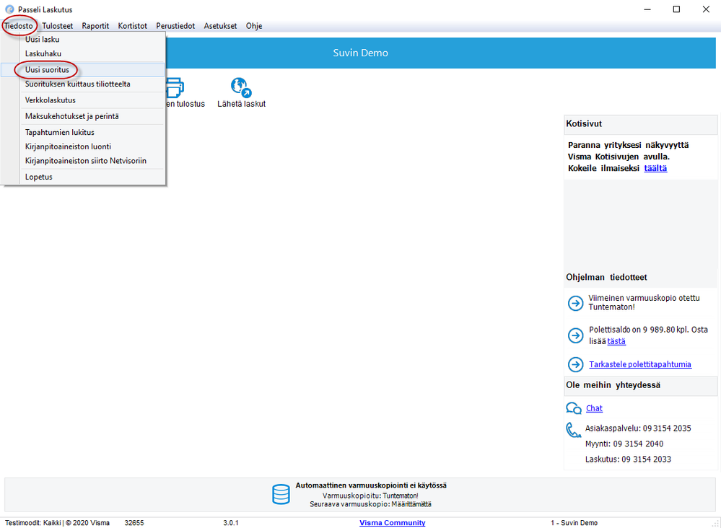721x528 pixels.
Task: Click Varmuuskopioitu: Tuntematon! text
Action: coord(370,496)
